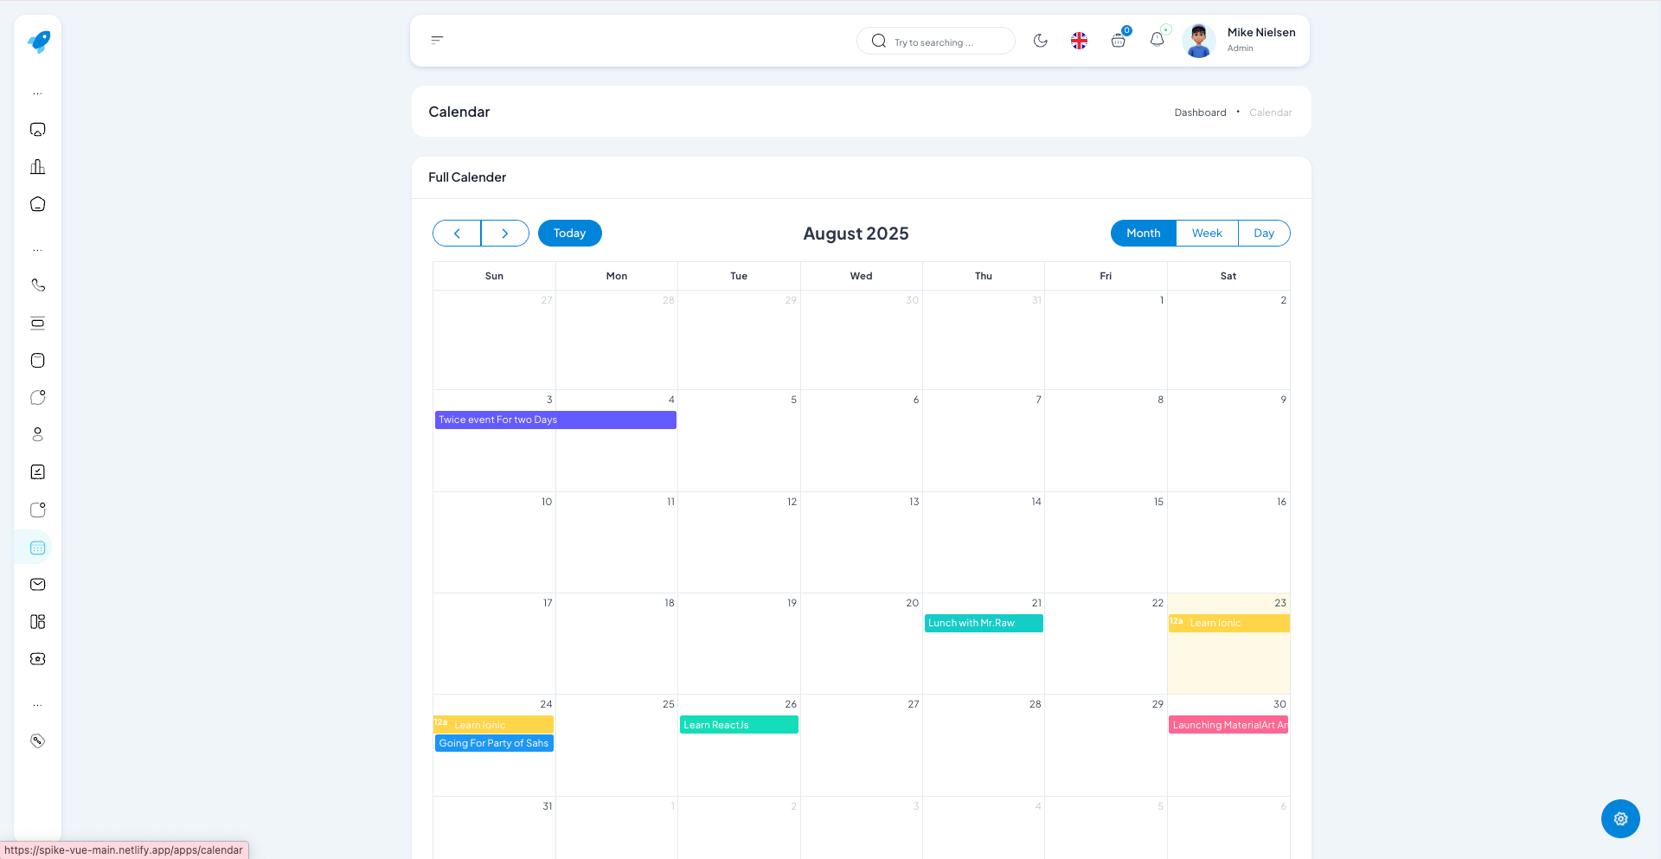Screen dimensions: 1661x859
Task: Open the 'Lunch with Mr.Raw' event on August 21
Action: coord(983,623)
